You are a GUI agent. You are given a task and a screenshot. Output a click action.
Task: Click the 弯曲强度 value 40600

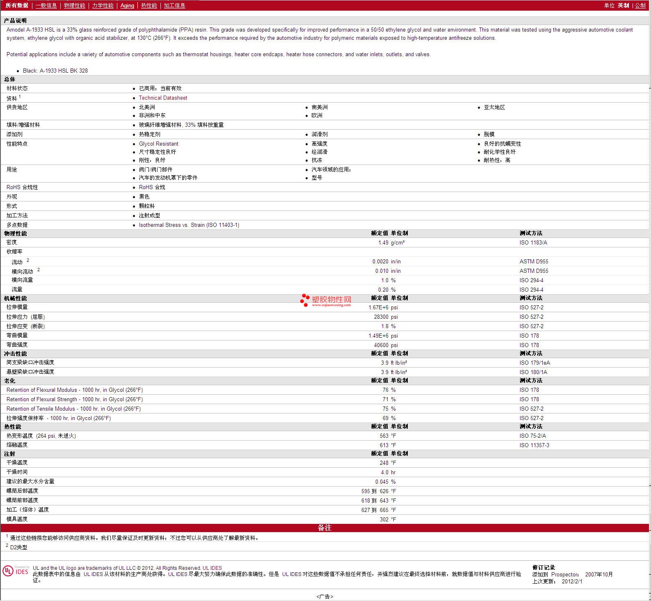tap(381, 345)
